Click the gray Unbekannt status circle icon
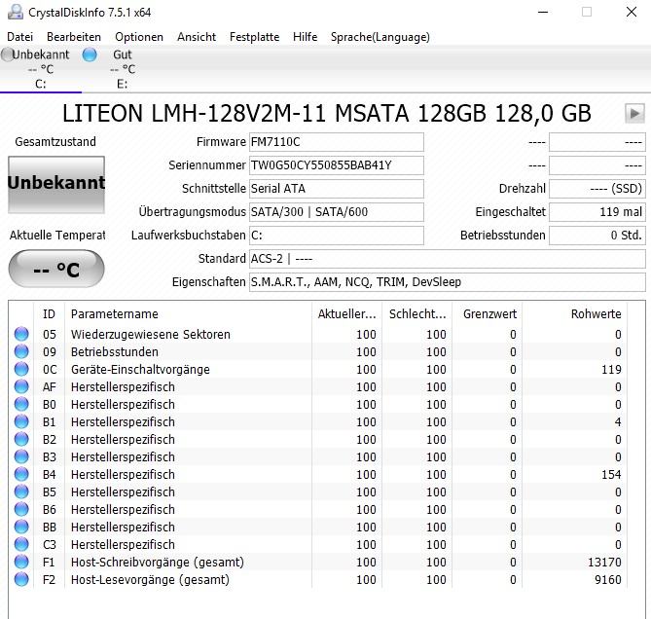The width and height of the screenshot is (651, 619). (x=7, y=55)
